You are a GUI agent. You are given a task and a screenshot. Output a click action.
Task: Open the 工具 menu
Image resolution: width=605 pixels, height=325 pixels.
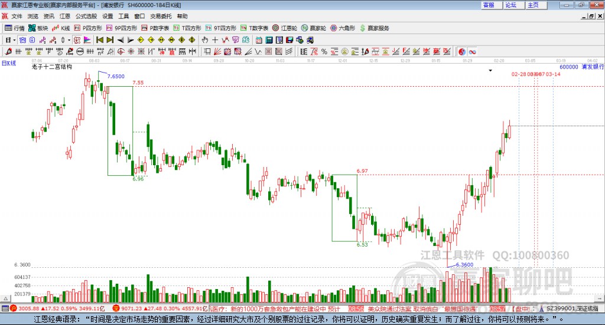pyautogui.click(x=123, y=16)
